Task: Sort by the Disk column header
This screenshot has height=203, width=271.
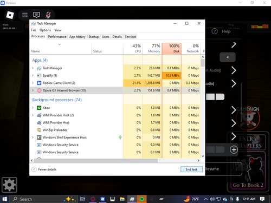Action: pyautogui.click(x=172, y=49)
